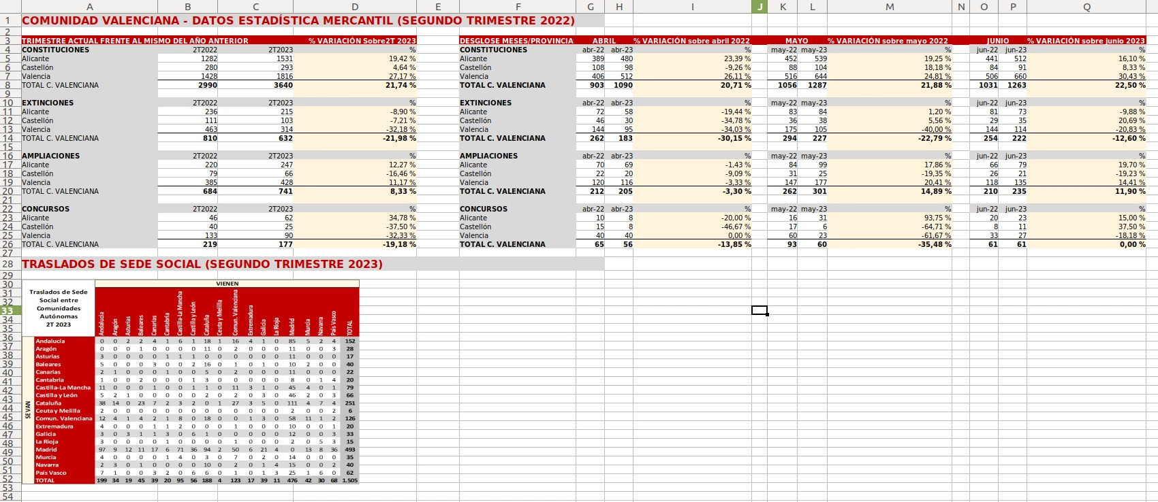Image resolution: width=1158 pixels, height=502 pixels.
Task: Click row header 33
Action: (x=7, y=311)
